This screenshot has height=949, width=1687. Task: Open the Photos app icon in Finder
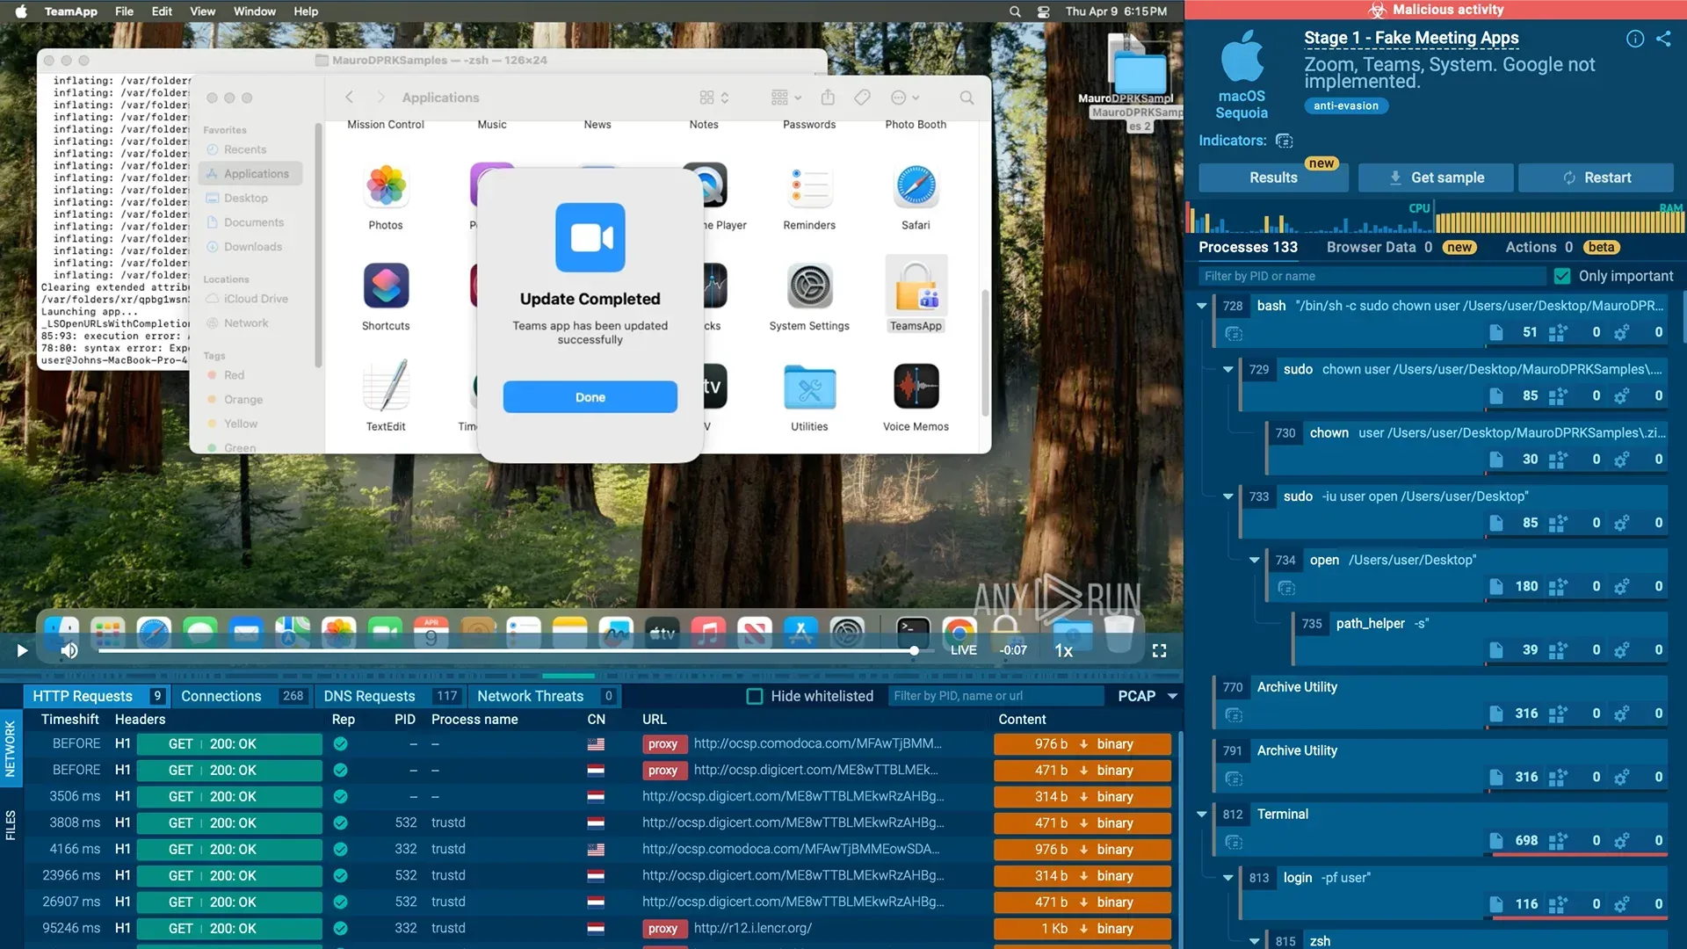pos(386,186)
